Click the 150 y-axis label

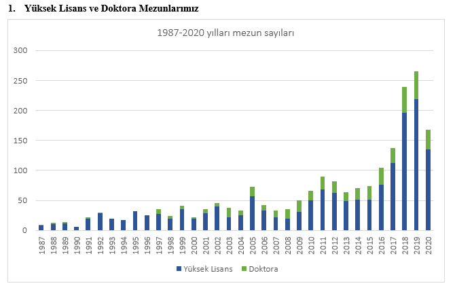[x=20, y=141]
